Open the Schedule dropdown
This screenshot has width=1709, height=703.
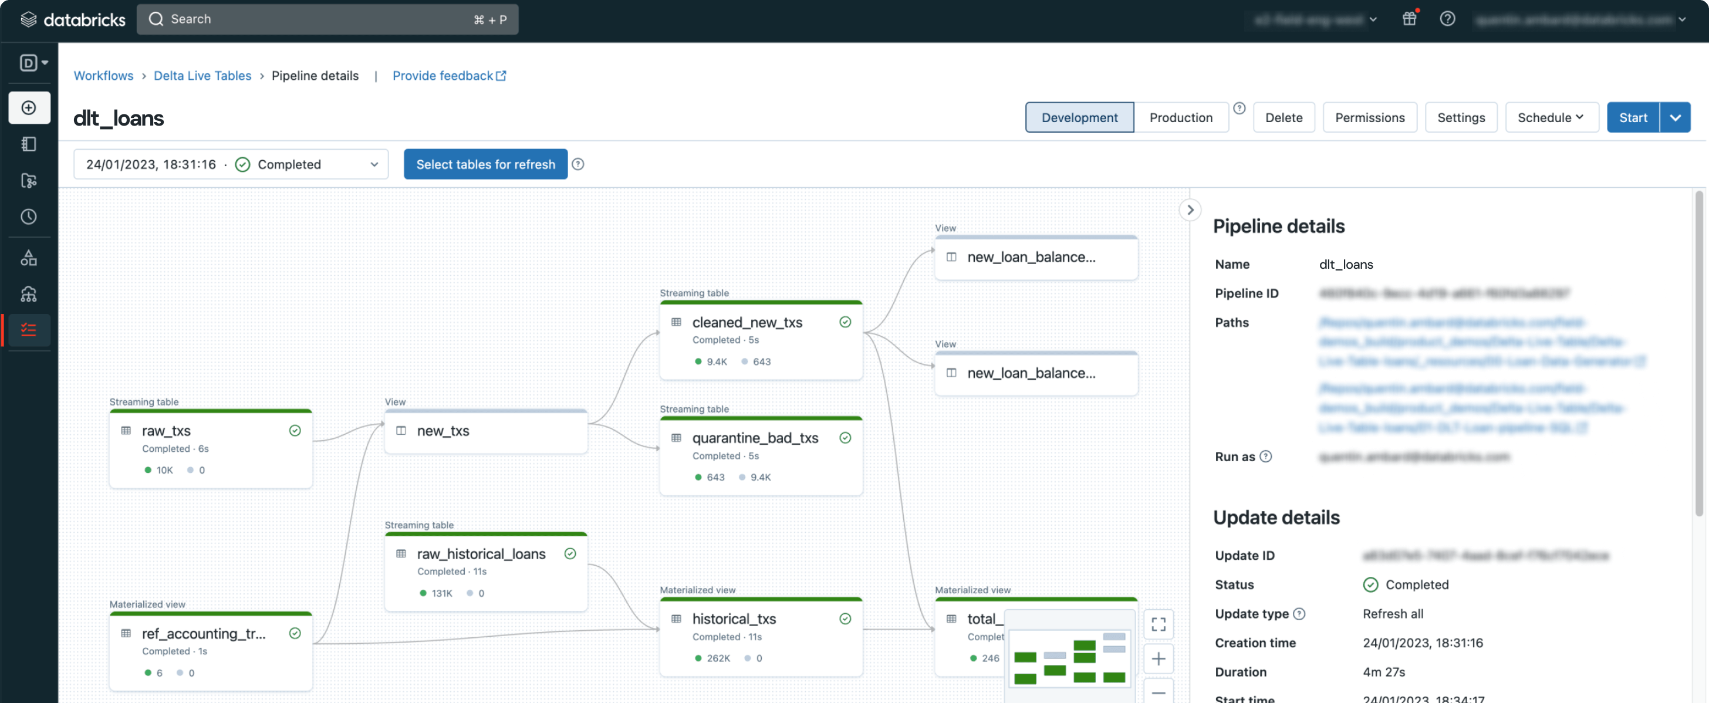(x=1551, y=117)
